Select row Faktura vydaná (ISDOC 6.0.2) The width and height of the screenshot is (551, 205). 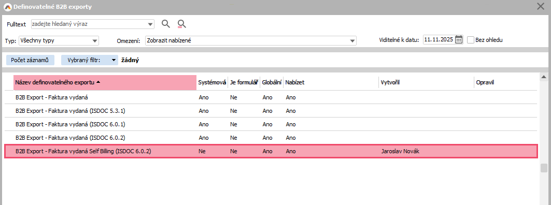271,138
